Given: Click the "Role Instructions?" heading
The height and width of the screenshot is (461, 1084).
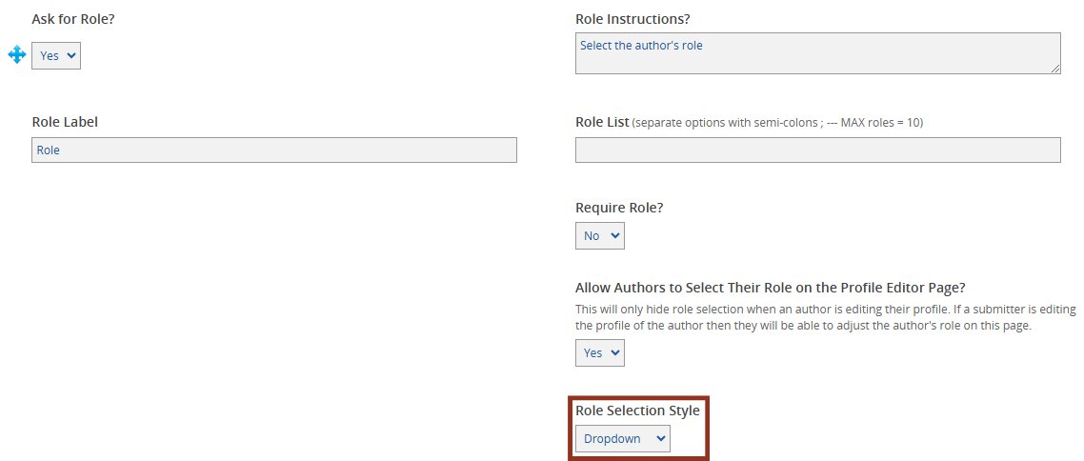Looking at the screenshot, I should tap(632, 19).
